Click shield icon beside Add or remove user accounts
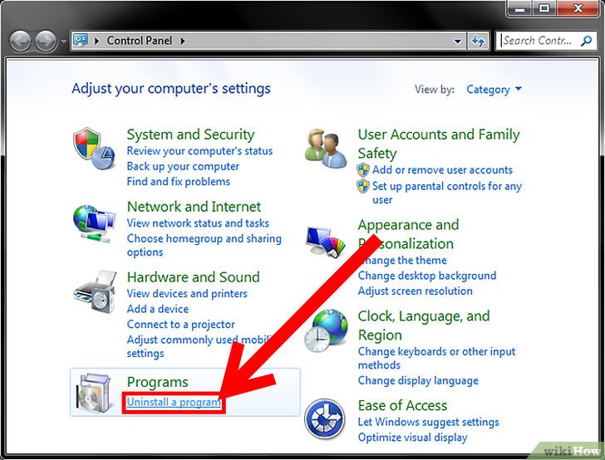Viewport: 605px width, 460px height. click(x=363, y=169)
